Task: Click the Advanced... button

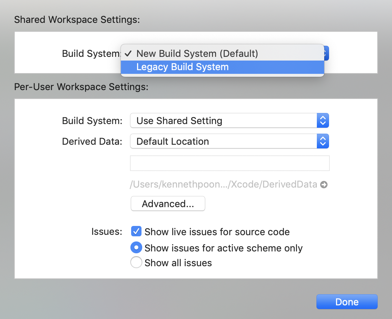Action: coord(168,203)
